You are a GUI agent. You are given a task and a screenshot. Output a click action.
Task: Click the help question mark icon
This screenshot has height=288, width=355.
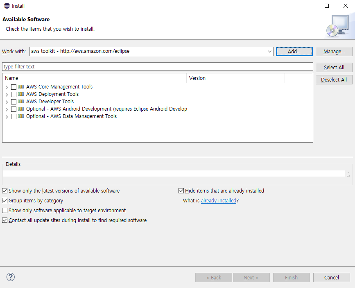point(11,277)
